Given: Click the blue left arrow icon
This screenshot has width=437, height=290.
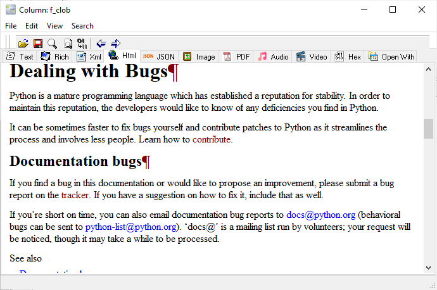Looking at the screenshot, I should [x=101, y=44].
